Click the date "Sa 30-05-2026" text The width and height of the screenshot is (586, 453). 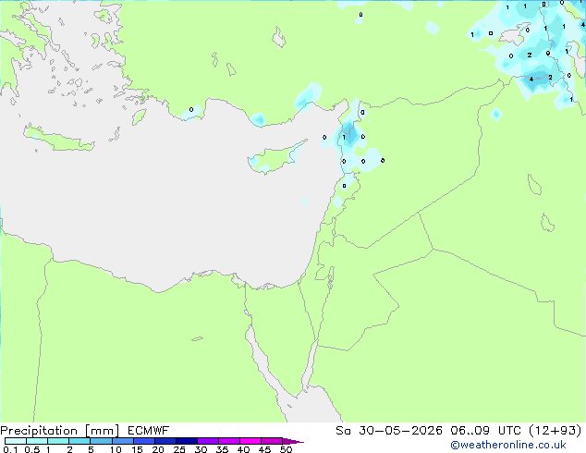[x=389, y=431]
